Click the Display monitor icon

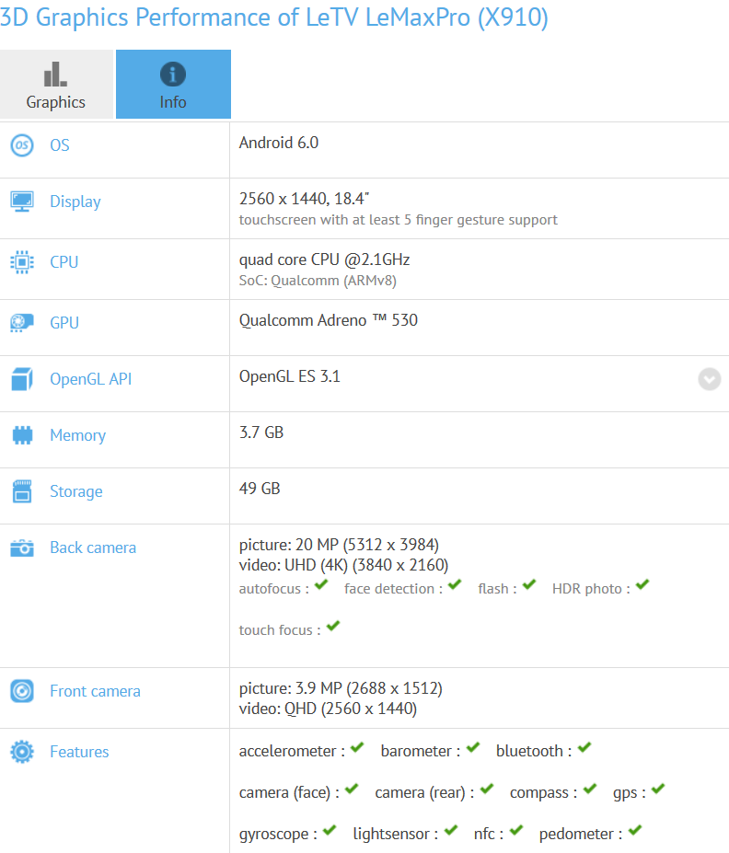tap(22, 202)
